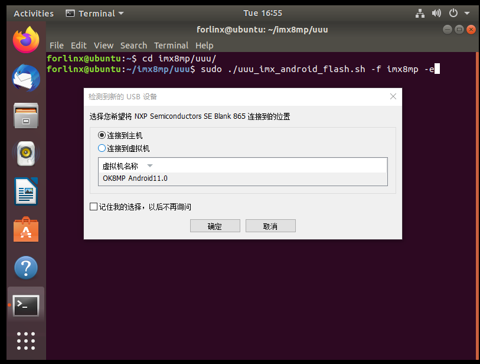Expand the Terminal app menu in top bar
The width and height of the screenshot is (480, 364).
coord(94,13)
